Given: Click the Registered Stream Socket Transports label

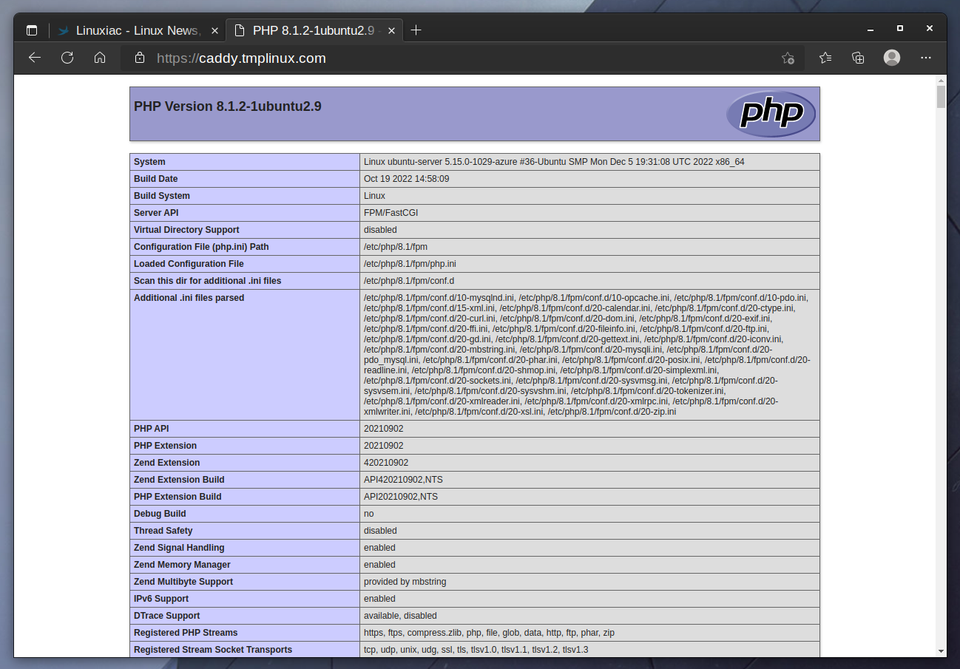Looking at the screenshot, I should pos(213,650).
